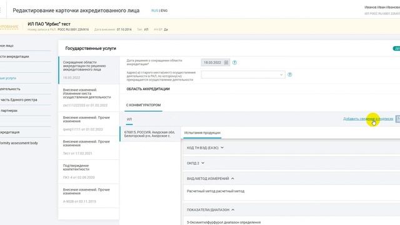Image resolution: width=400 pixels, height=225 pixels.
Task: Click the decision date input field
Action: click(215, 62)
